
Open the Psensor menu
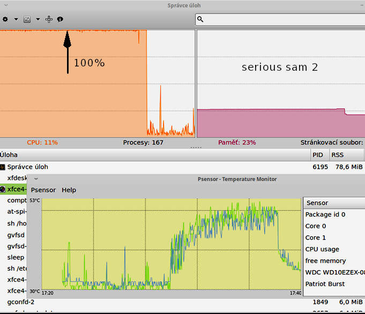pos(43,190)
